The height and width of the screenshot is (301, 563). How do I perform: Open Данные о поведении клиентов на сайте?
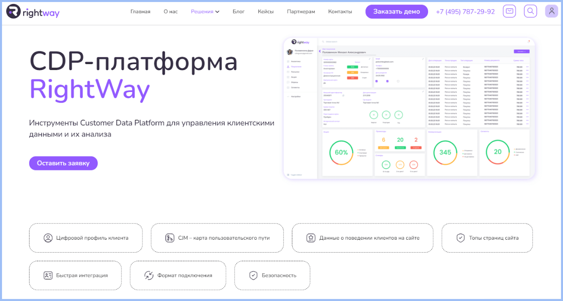point(363,238)
